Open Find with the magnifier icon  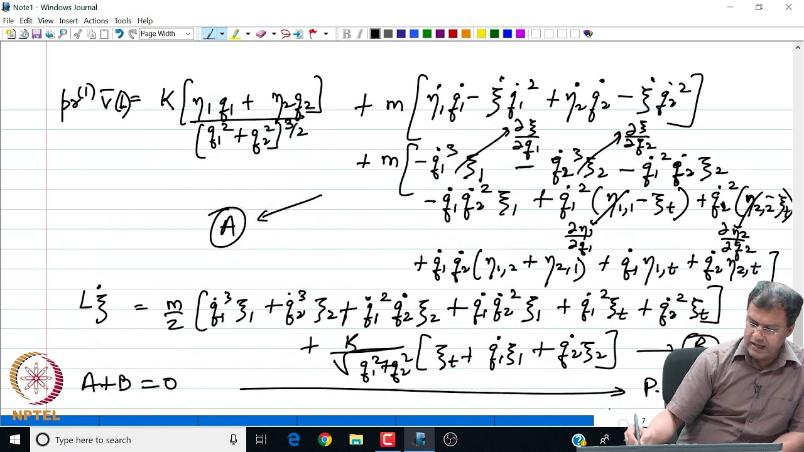click(63, 34)
